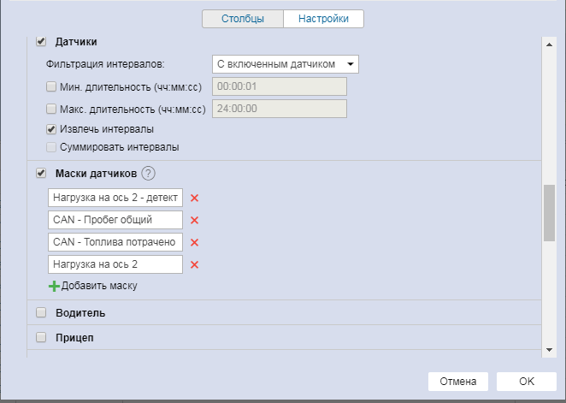Uncheck the Датчики section checkbox

tap(41, 41)
